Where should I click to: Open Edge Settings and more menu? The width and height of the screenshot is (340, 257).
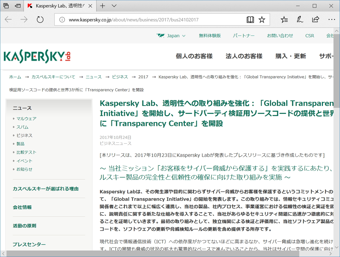[331, 20]
